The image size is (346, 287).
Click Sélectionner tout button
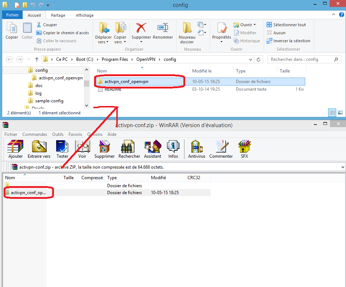point(286,25)
